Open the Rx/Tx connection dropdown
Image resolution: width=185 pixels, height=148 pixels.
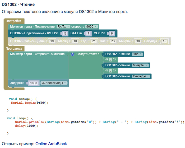click(x=63, y=27)
